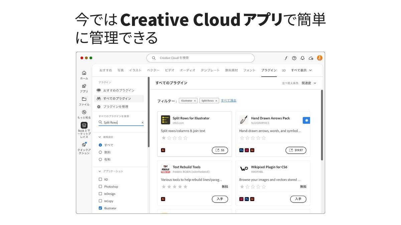Click 入手 button for Wikipixel Plugin
The image size is (401, 225).
pyautogui.click(x=298, y=199)
